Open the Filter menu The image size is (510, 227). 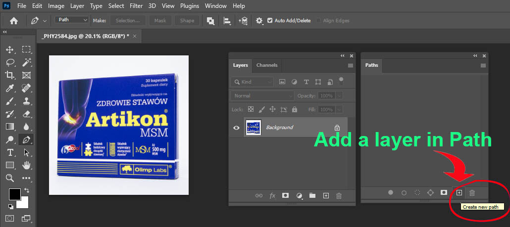[x=136, y=6]
